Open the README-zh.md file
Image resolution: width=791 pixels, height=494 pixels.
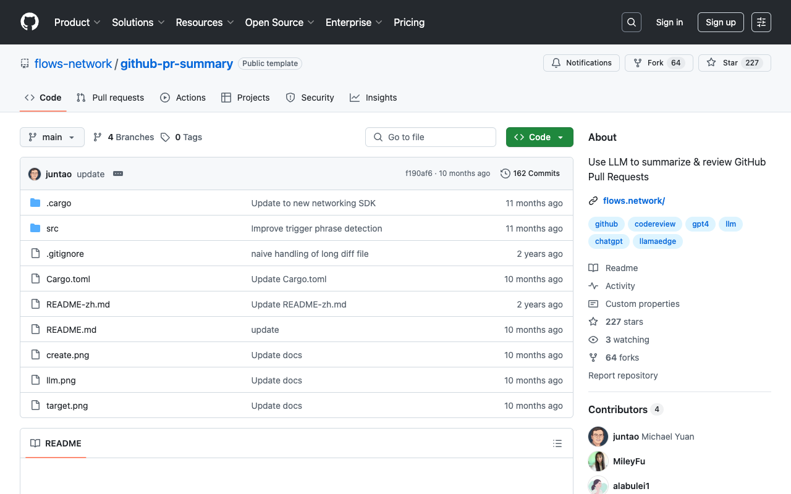[78, 304]
